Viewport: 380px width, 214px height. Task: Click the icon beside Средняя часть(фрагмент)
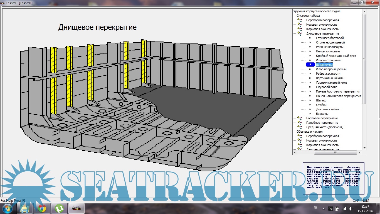click(x=300, y=127)
